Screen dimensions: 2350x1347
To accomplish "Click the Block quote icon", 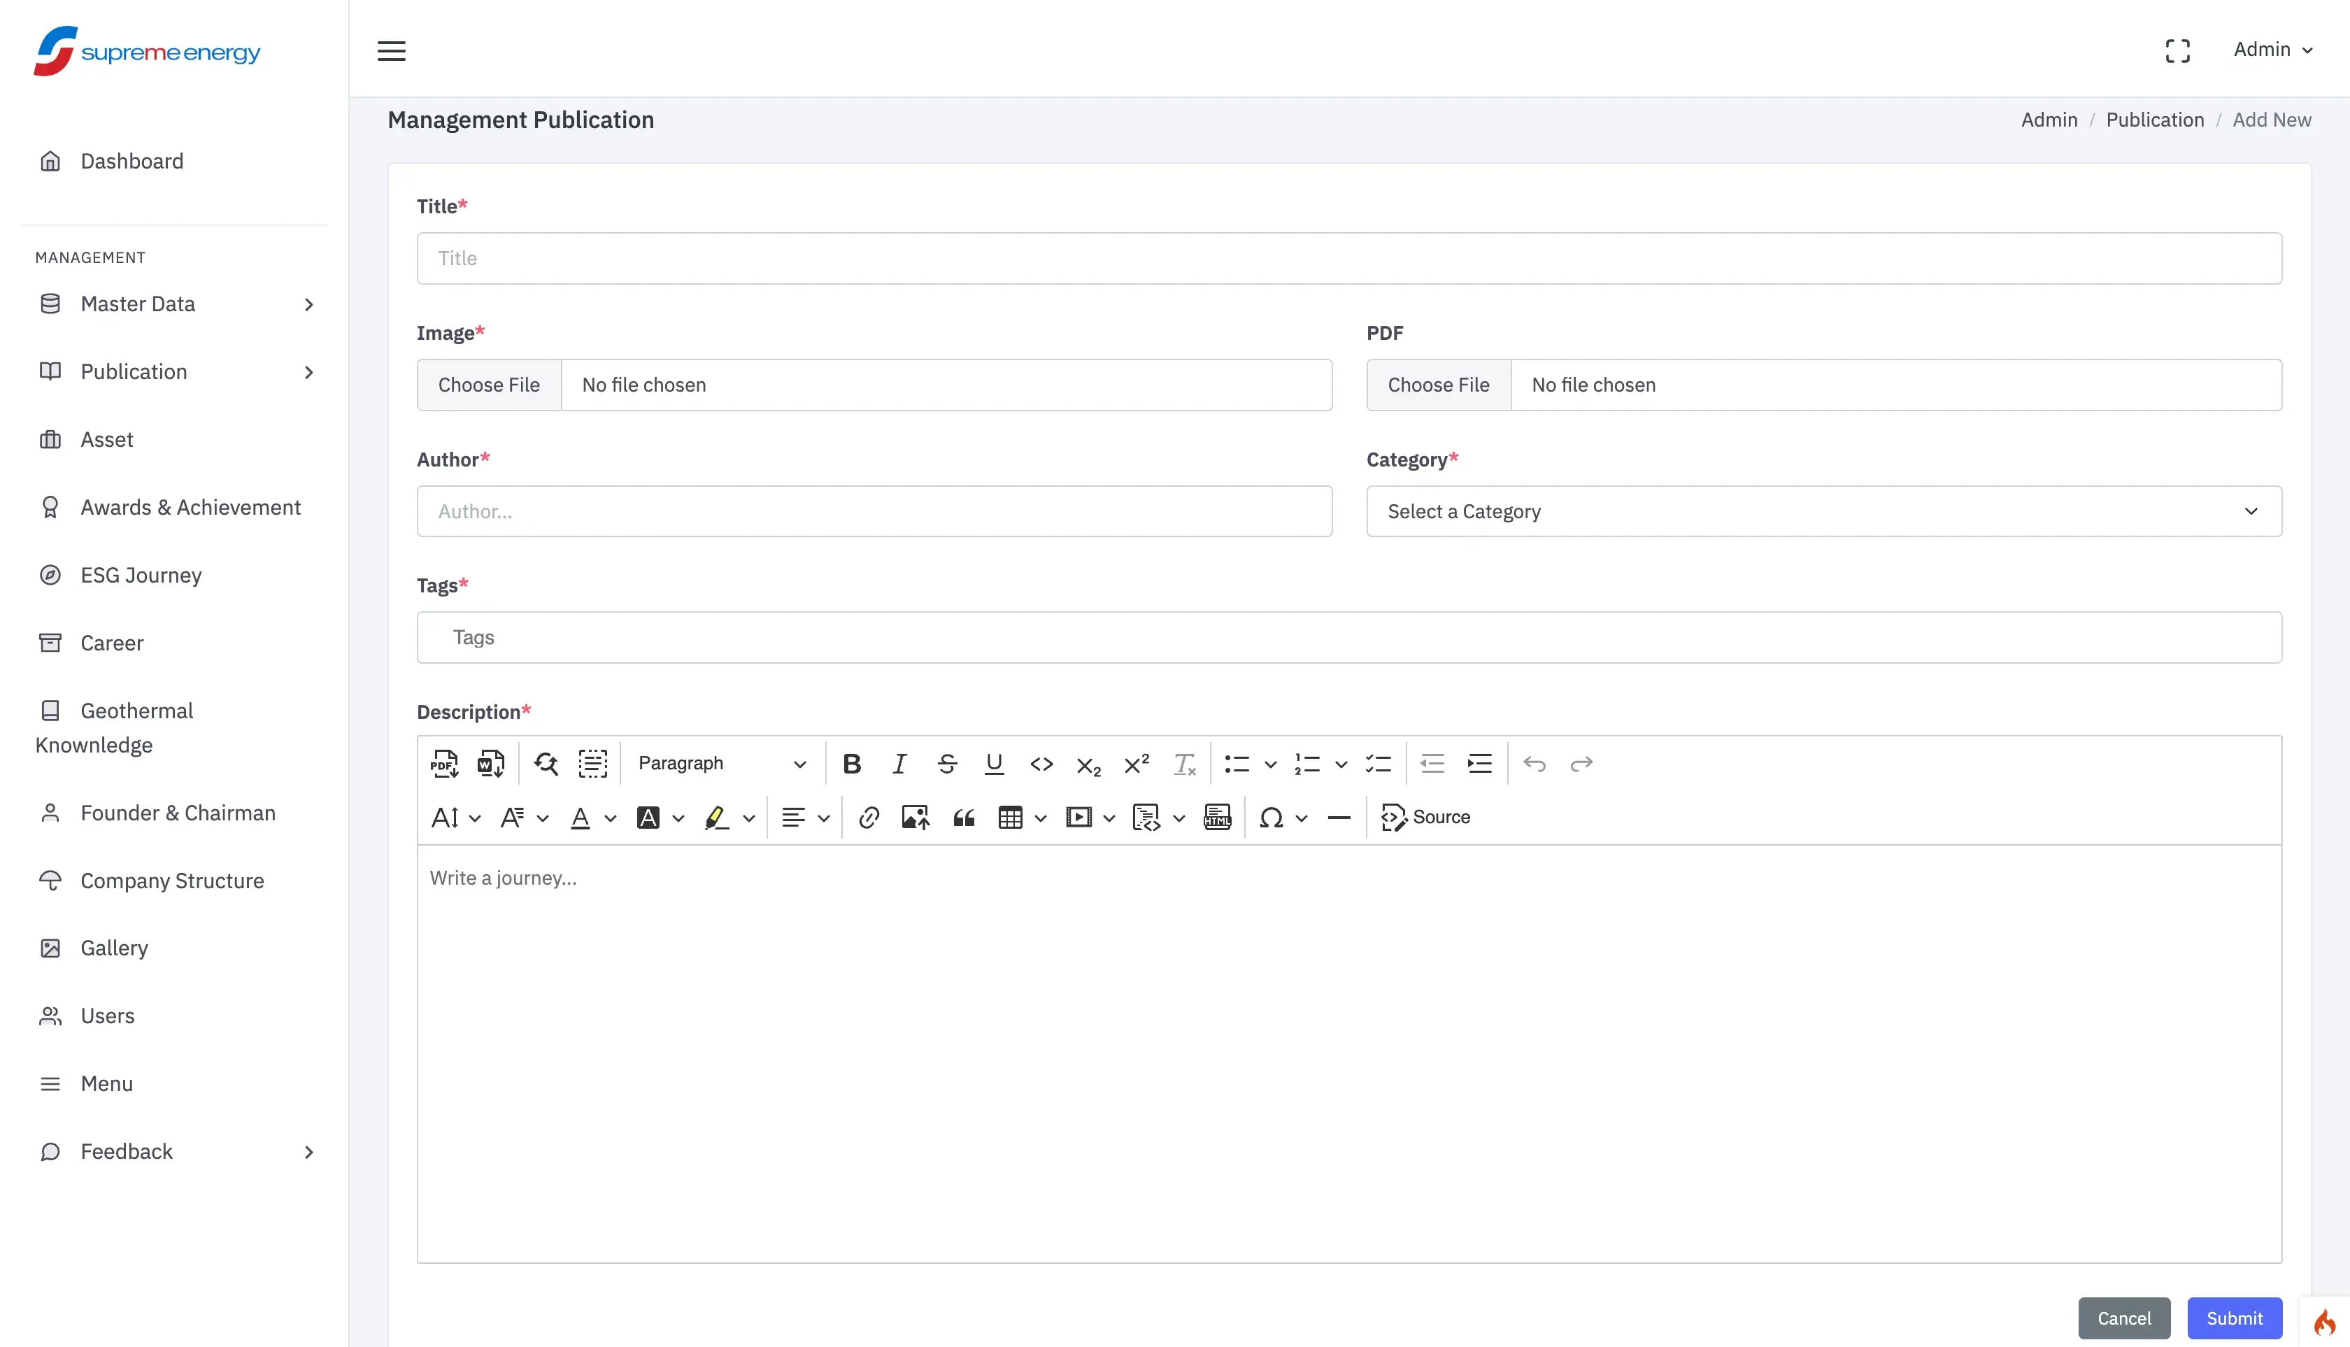I will [x=963, y=817].
